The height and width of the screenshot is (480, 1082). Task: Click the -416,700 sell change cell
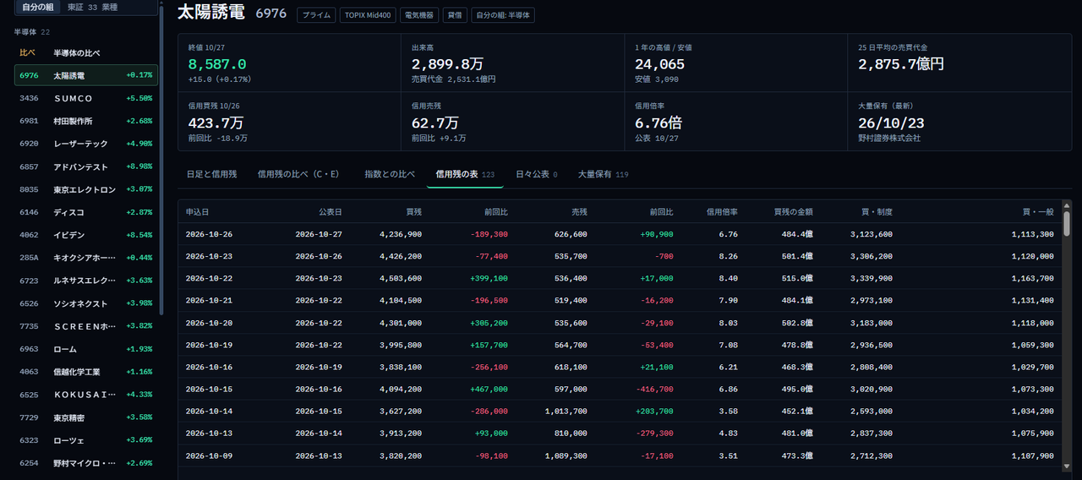pos(654,389)
